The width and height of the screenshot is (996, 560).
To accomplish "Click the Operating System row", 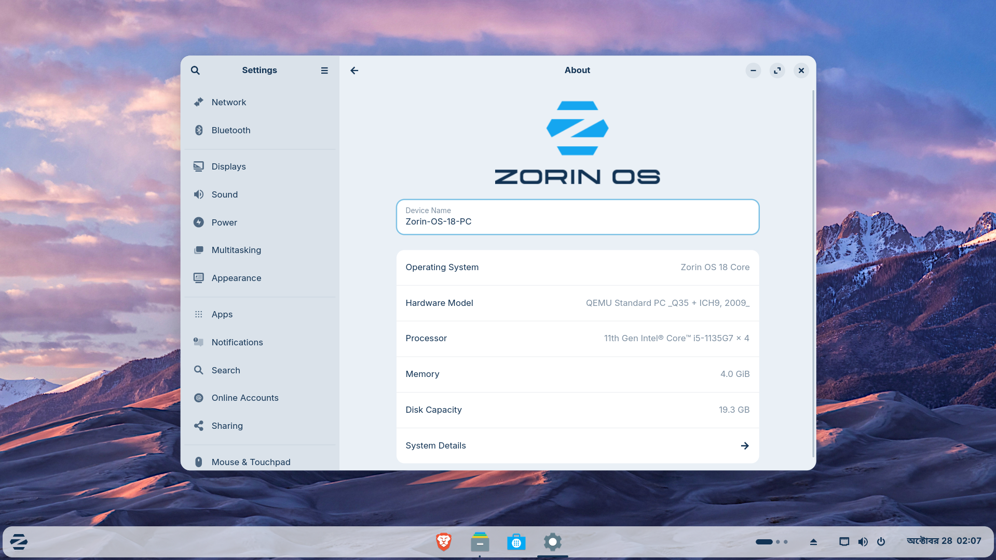I will click(x=578, y=268).
